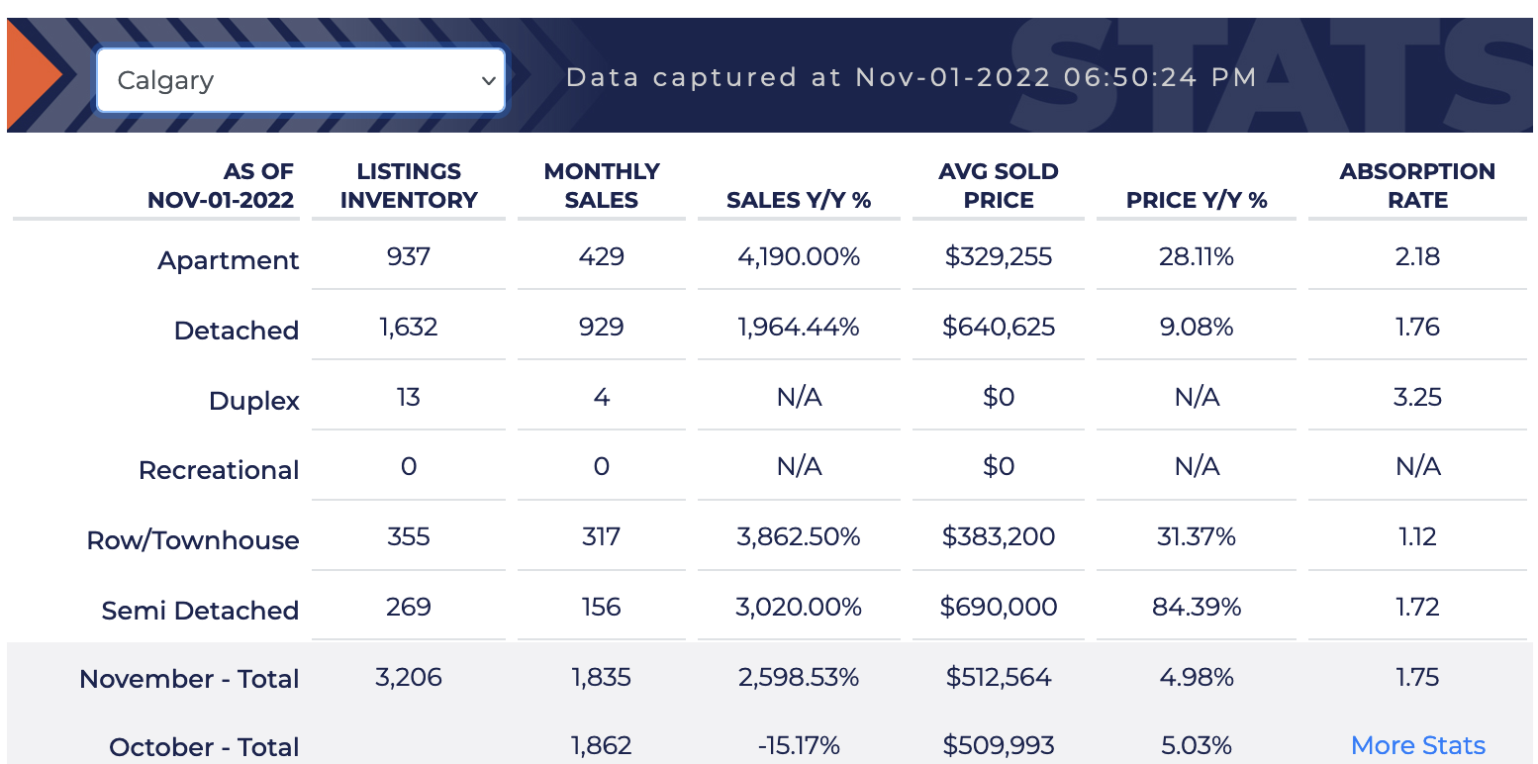Click the Monthly Sales column header
1538x764 pixels.
[x=602, y=186]
